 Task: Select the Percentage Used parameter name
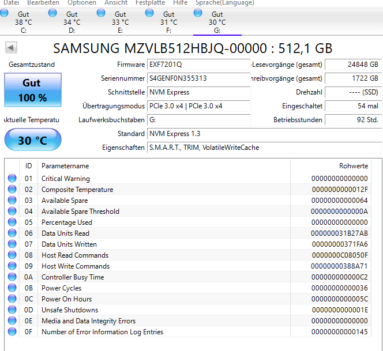(67, 222)
